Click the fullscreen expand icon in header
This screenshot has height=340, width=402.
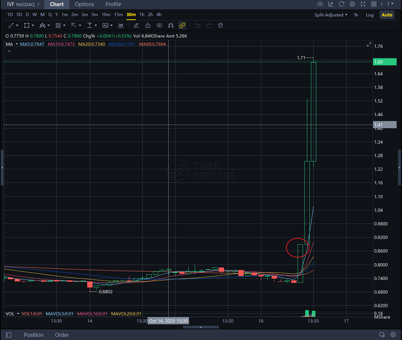363,4
